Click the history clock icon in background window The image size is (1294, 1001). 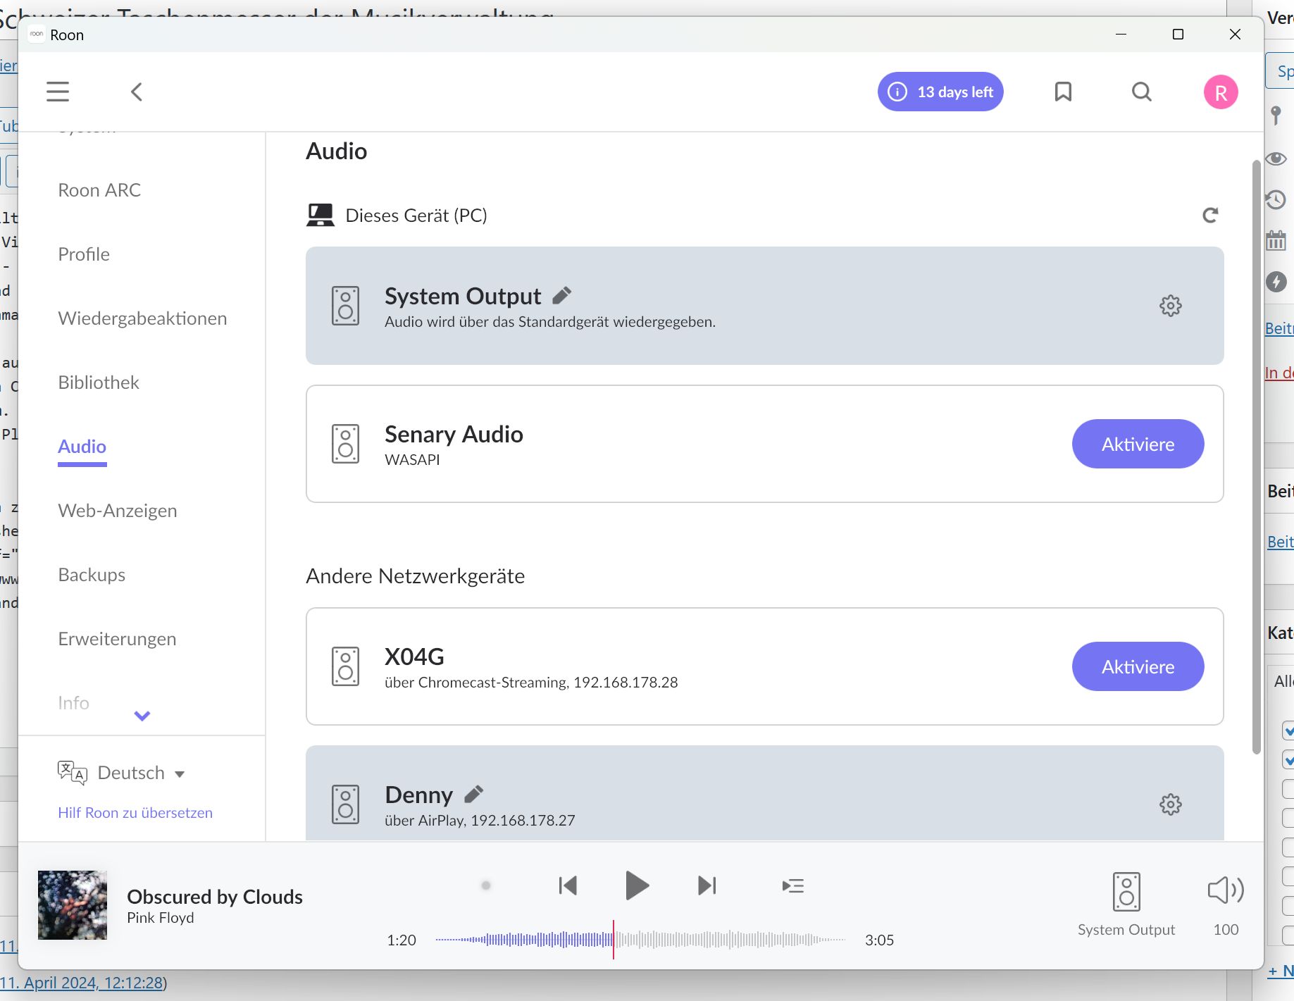click(x=1276, y=200)
